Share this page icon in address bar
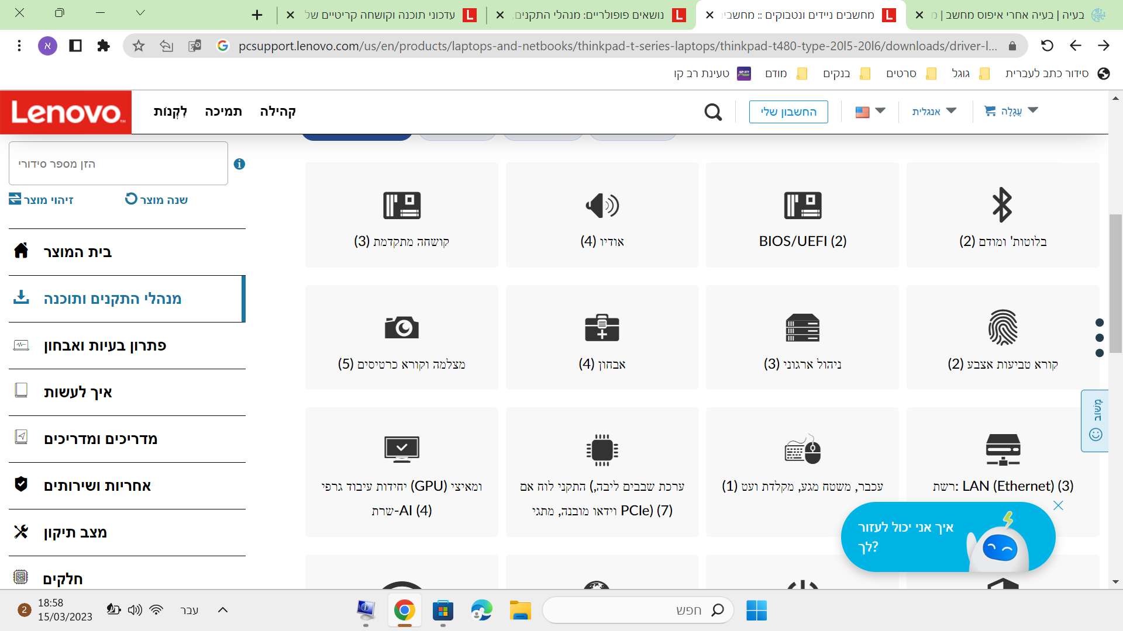The width and height of the screenshot is (1123, 631). (167, 46)
